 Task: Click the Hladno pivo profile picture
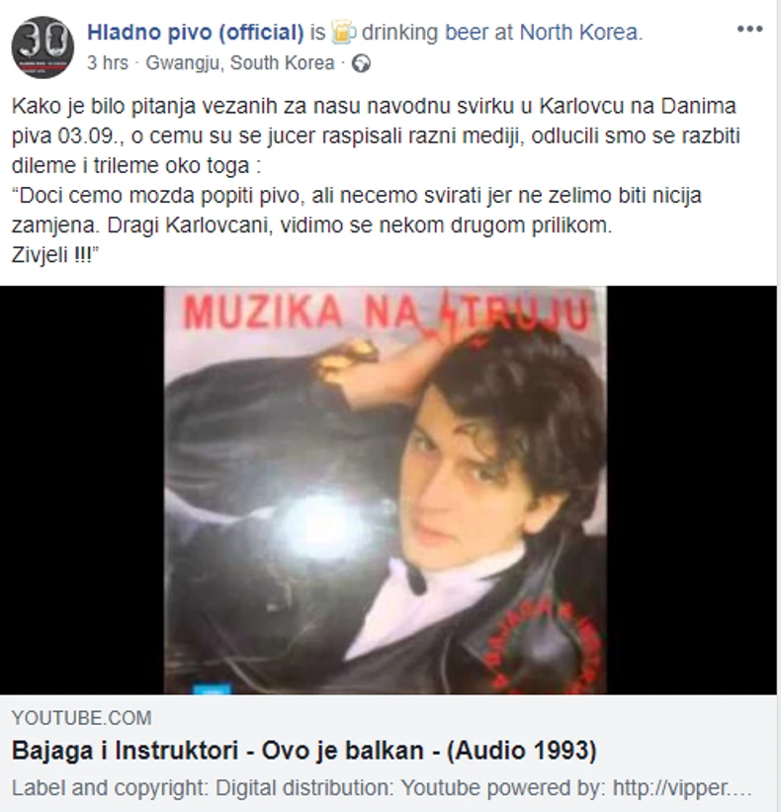coord(43,47)
